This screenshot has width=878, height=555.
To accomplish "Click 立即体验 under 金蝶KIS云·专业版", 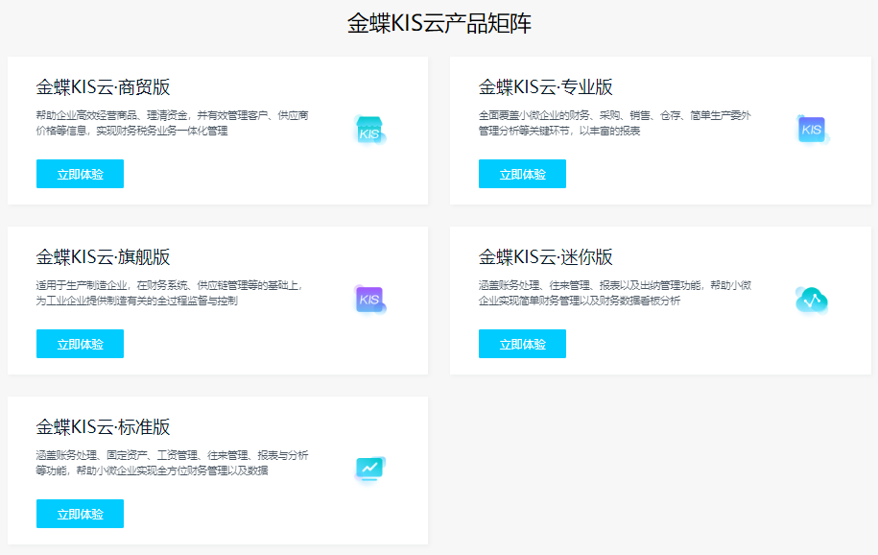I will click(522, 174).
